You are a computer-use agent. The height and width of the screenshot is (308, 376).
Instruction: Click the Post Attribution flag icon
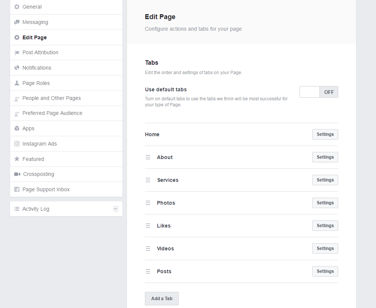(16, 53)
